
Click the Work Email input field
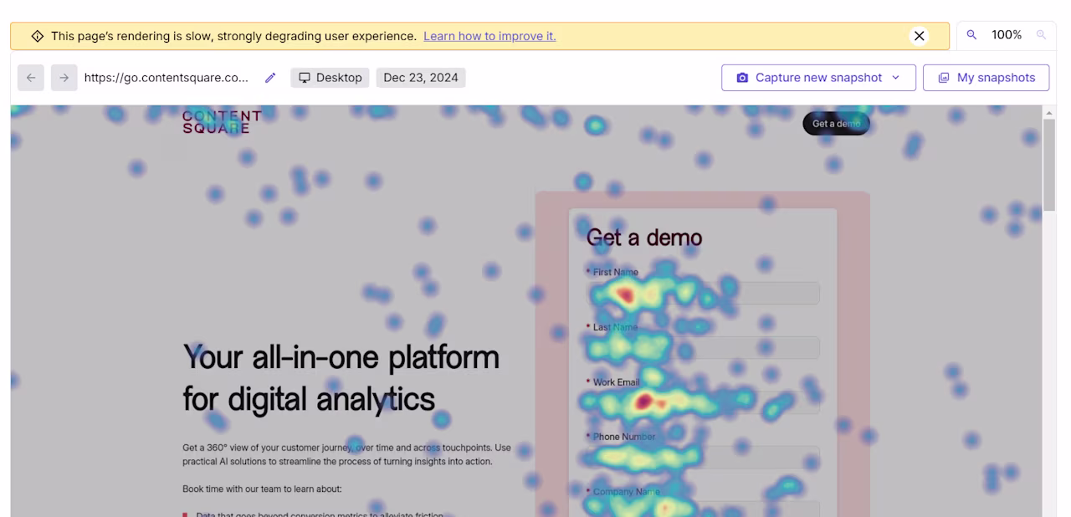click(703, 402)
